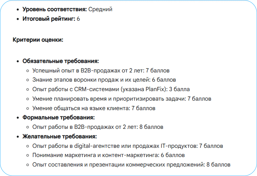Select the 'Итоговый рейтинг' label
This screenshot has width=257, height=176.
(x=49, y=19)
